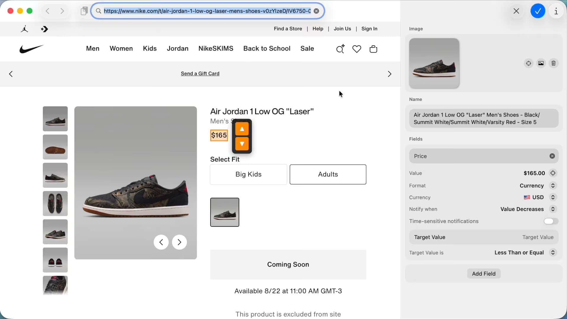The image size is (567, 319).
Task: Select top-down pair view thumbnail
Action: pos(55,204)
